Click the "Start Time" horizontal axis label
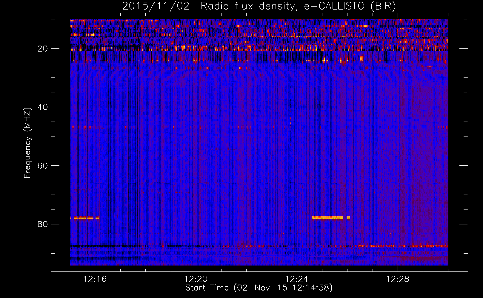 click(259, 288)
